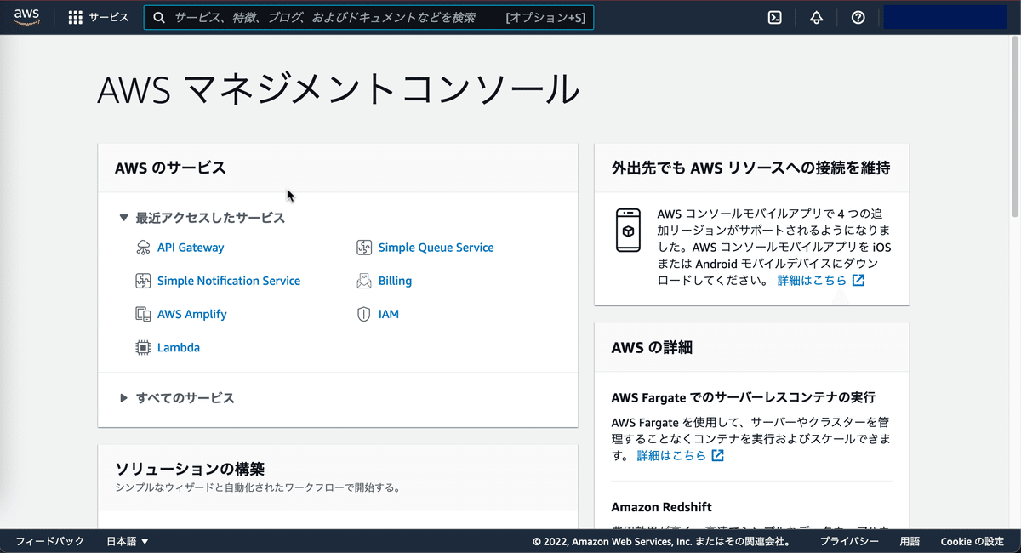Open the AWS Amplify link
1021x553 pixels.
(192, 314)
